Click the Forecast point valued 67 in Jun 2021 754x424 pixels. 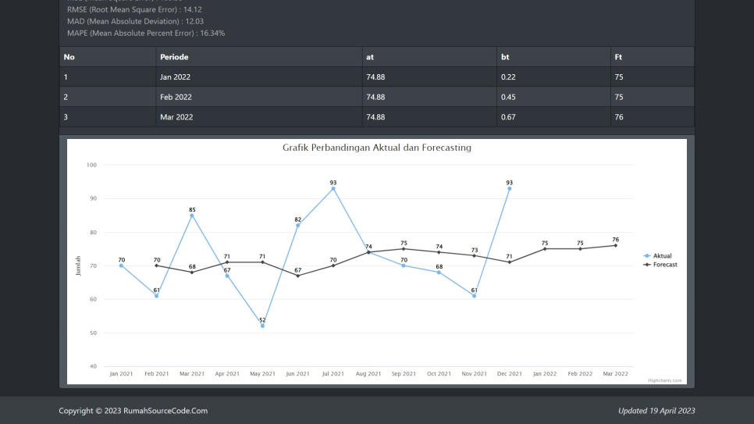[x=298, y=276]
